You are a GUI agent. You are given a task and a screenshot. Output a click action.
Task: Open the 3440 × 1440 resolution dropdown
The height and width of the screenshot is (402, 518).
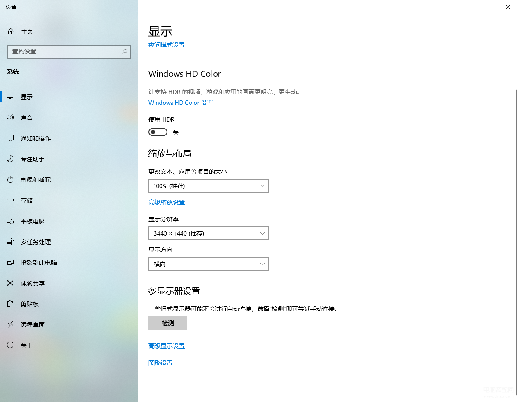(x=209, y=233)
